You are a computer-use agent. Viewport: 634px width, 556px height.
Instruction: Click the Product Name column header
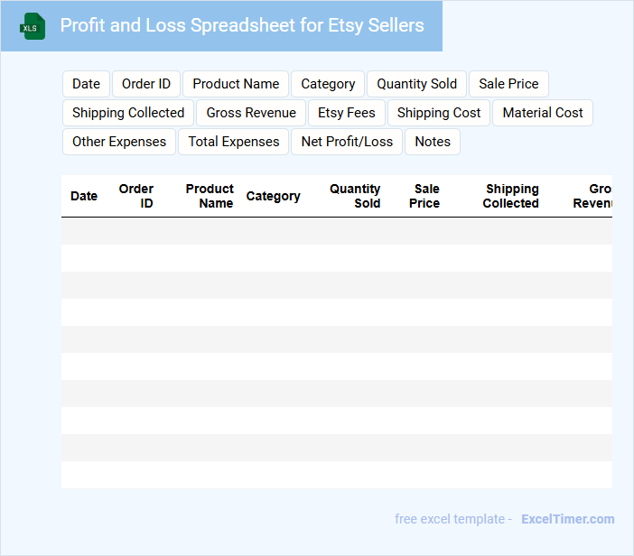point(210,196)
